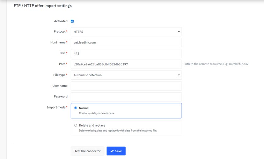This screenshot has height=159, width=264.
Task: Choose the Delete and replace radio button
Action: click(76, 125)
